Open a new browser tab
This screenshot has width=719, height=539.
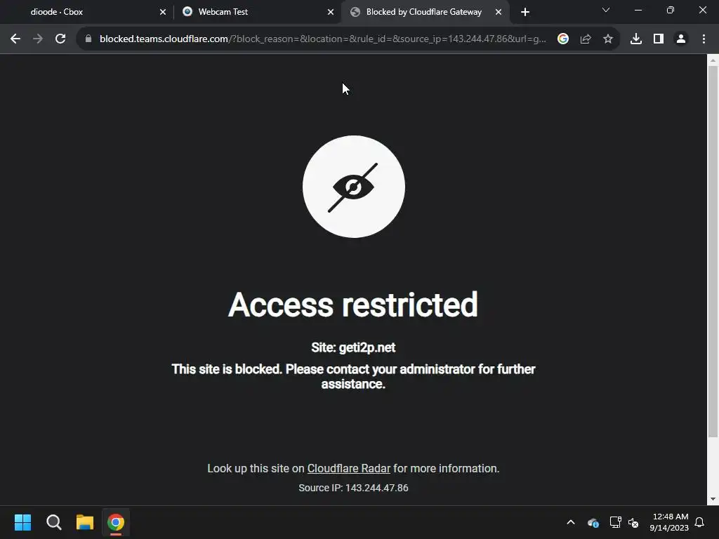coord(525,12)
